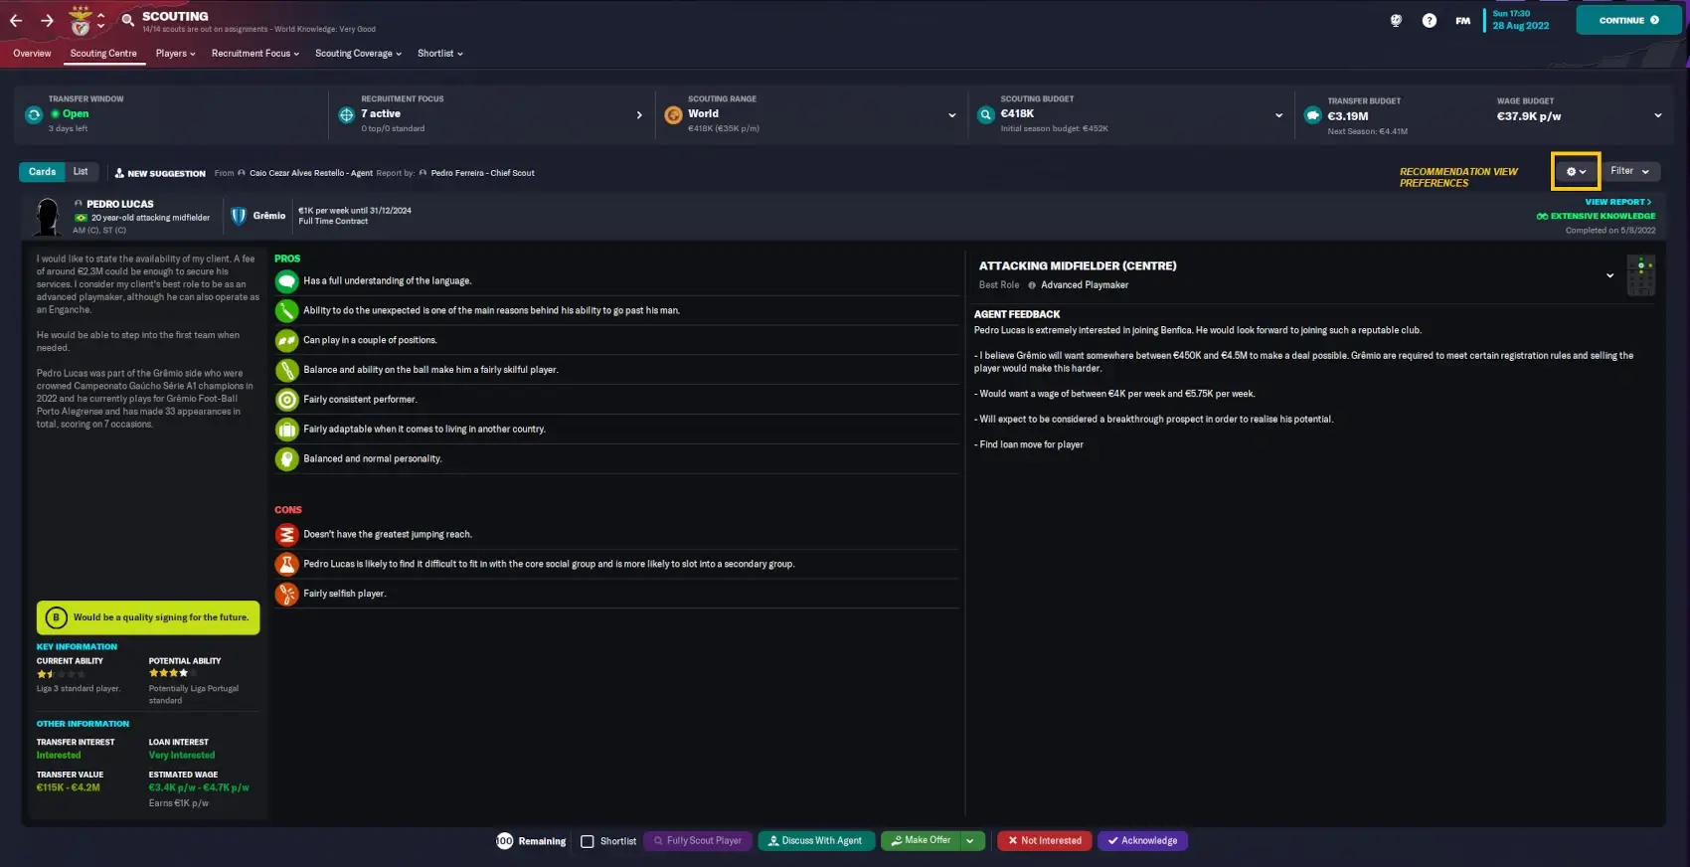This screenshot has width=1690, height=867.
Task: Expand the Players menu
Action: point(175,54)
